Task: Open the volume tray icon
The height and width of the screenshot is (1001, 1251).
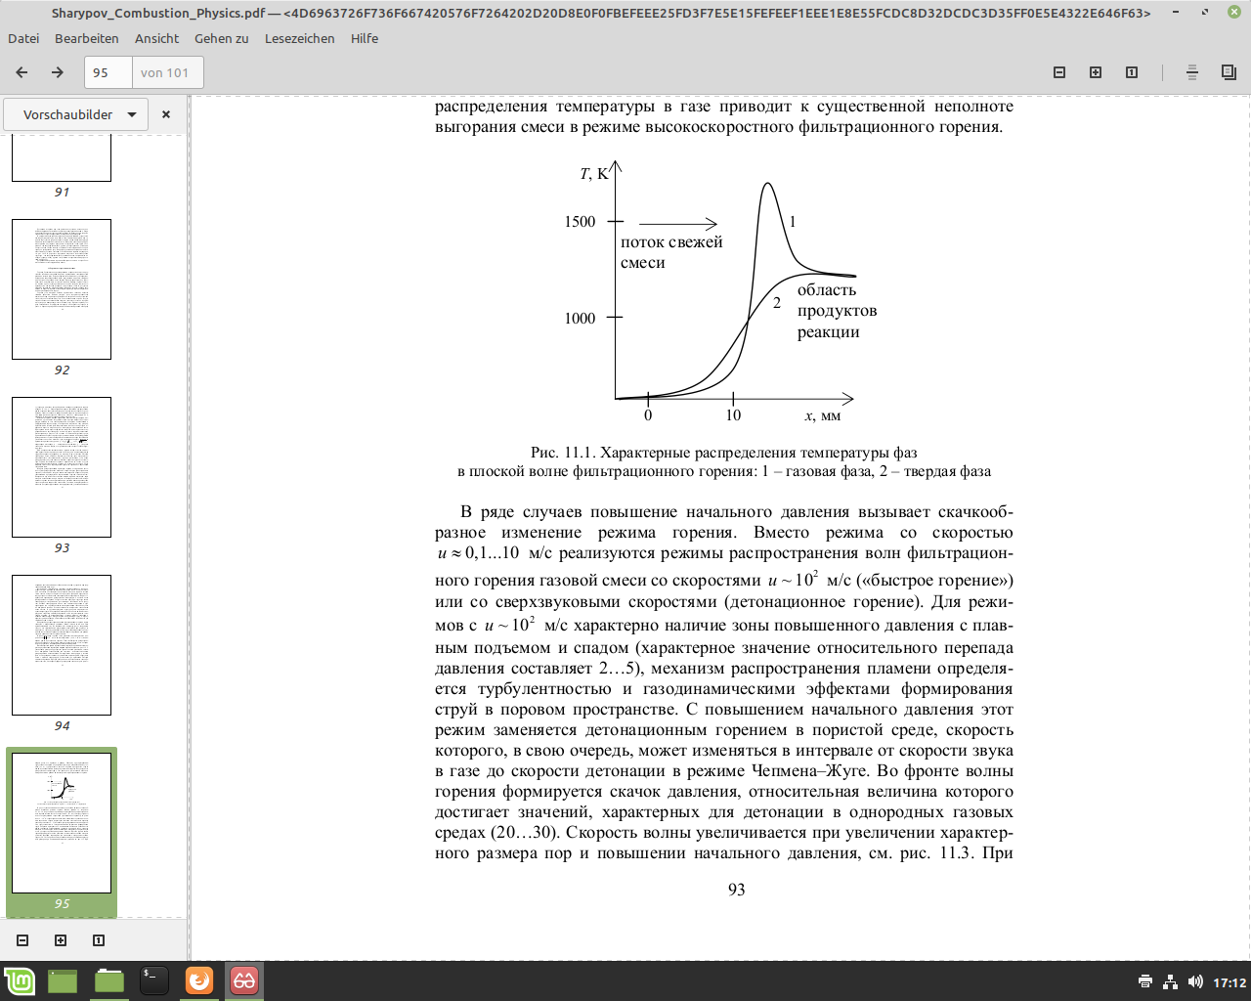Action: 1194,981
